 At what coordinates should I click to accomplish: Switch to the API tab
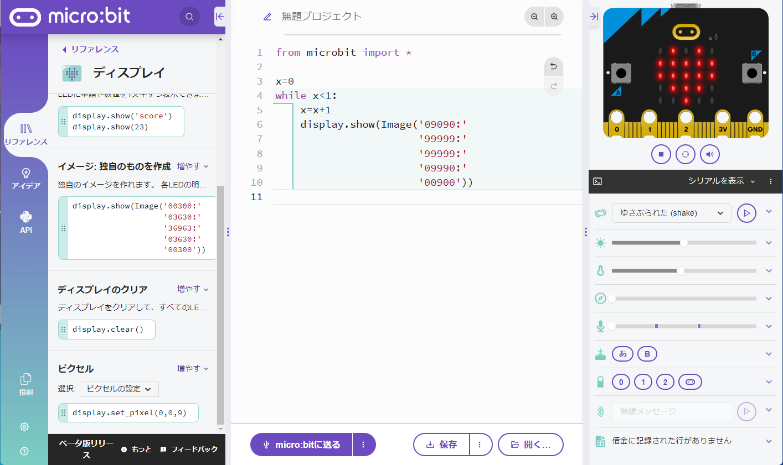click(25, 222)
